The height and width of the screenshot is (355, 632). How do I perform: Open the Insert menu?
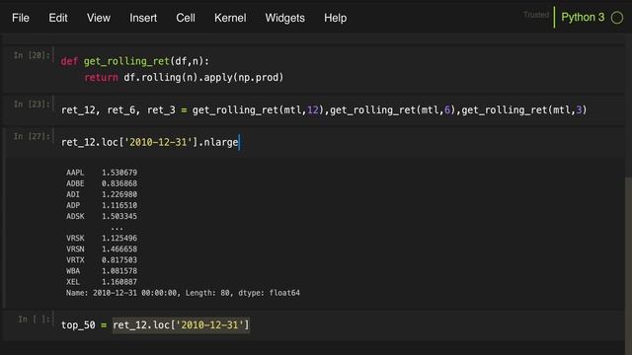click(143, 18)
